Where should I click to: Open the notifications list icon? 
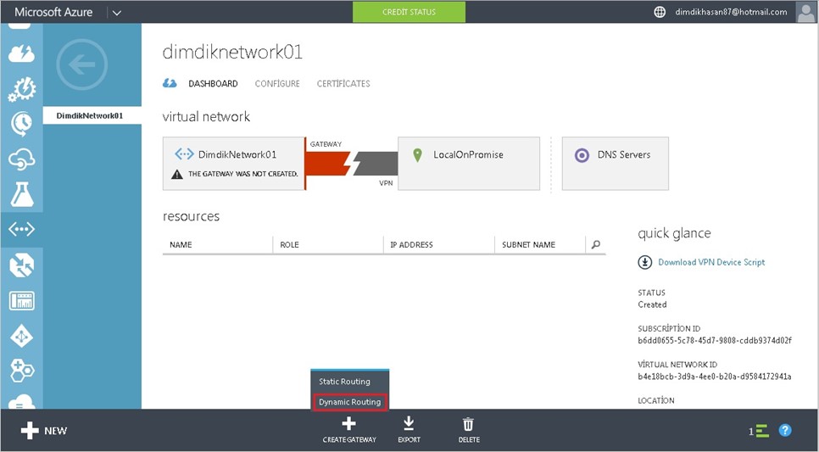coord(762,431)
